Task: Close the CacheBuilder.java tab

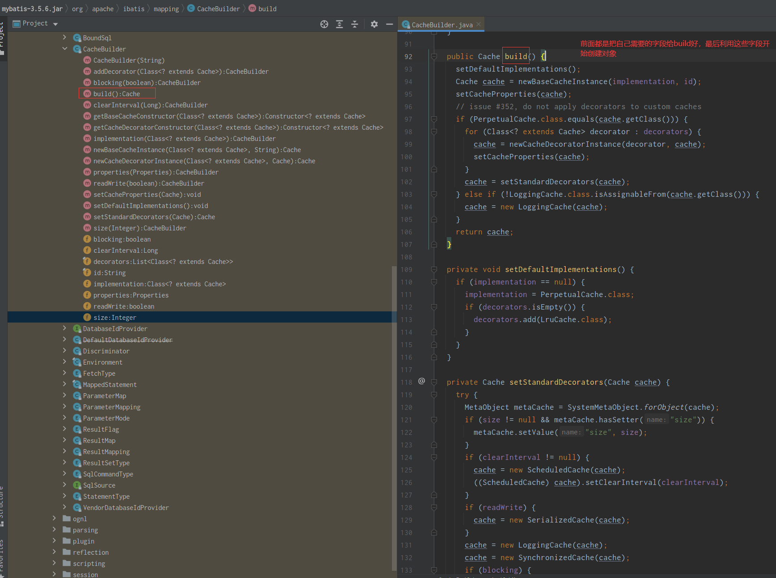Action: click(479, 24)
